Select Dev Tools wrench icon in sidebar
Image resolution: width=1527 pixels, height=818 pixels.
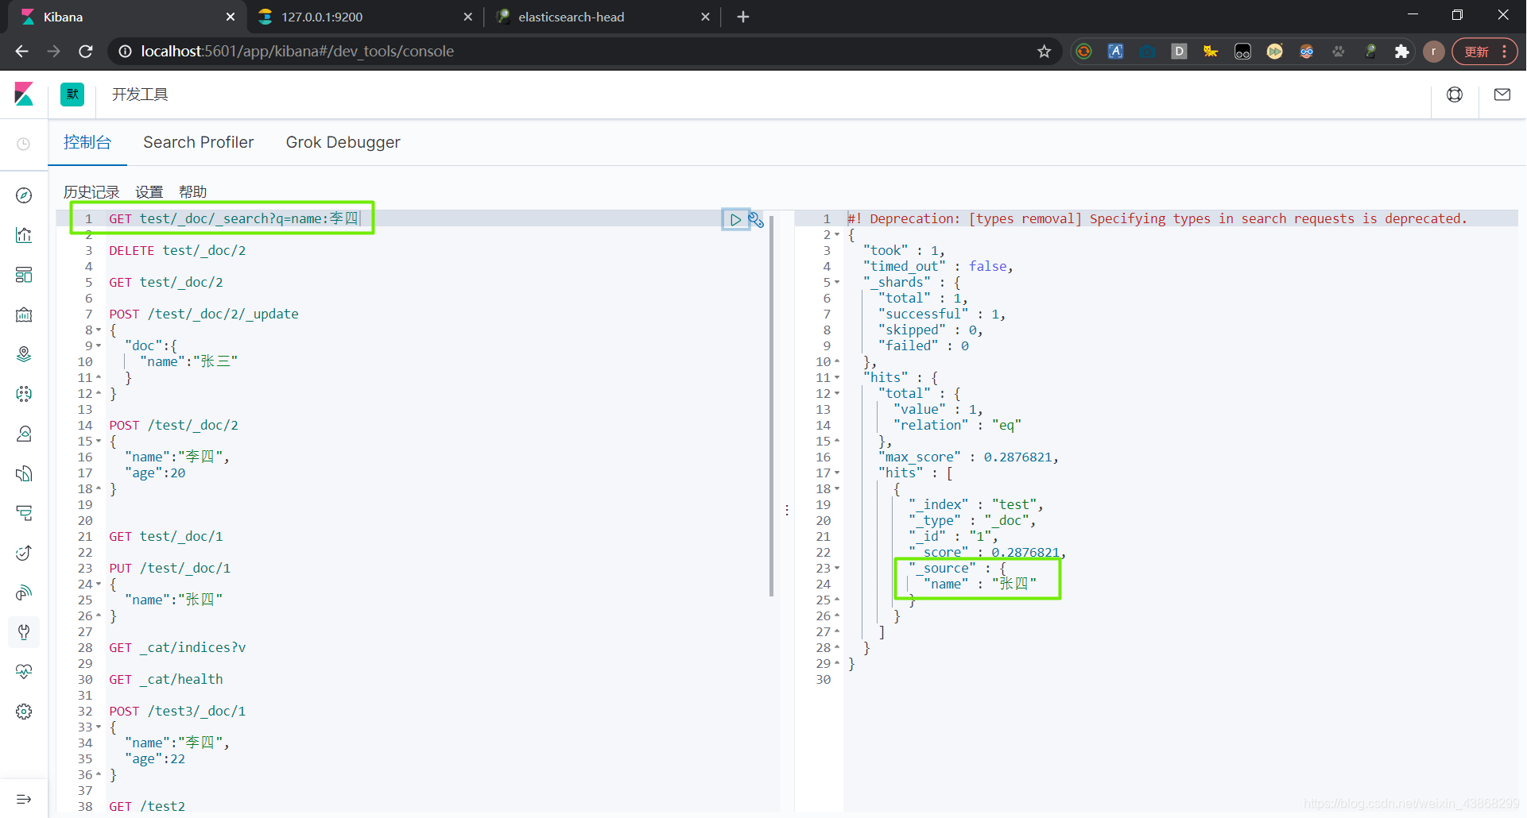(x=24, y=632)
